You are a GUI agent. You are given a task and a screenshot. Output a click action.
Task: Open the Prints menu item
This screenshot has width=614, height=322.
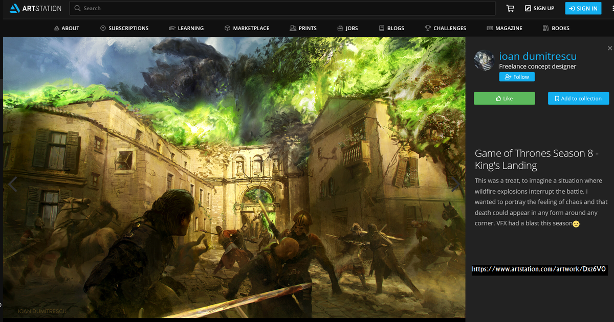(x=303, y=28)
